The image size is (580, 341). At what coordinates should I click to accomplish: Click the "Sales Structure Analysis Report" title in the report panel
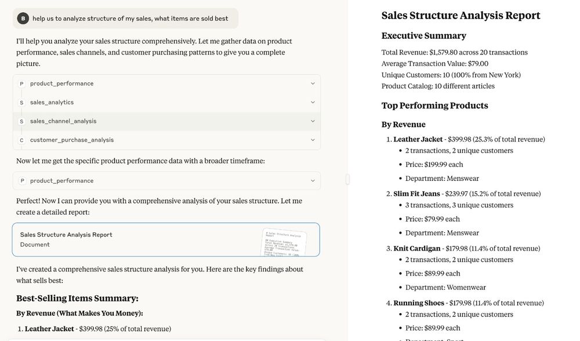click(461, 16)
